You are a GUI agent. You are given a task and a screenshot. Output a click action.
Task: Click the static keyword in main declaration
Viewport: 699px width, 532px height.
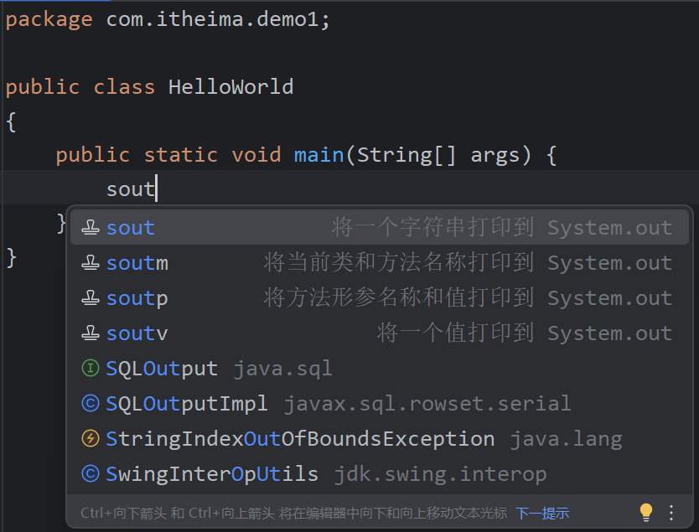181,155
